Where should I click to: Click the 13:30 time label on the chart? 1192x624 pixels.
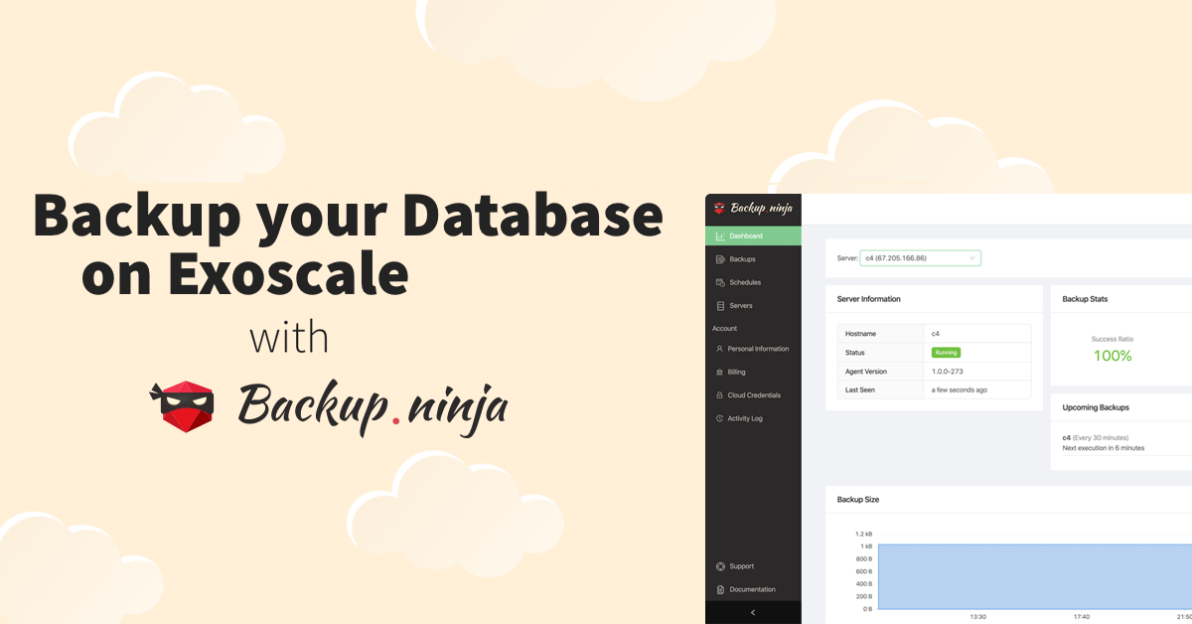pos(977,616)
